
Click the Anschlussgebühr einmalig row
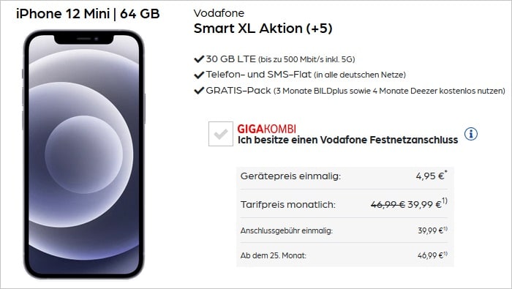point(344,230)
